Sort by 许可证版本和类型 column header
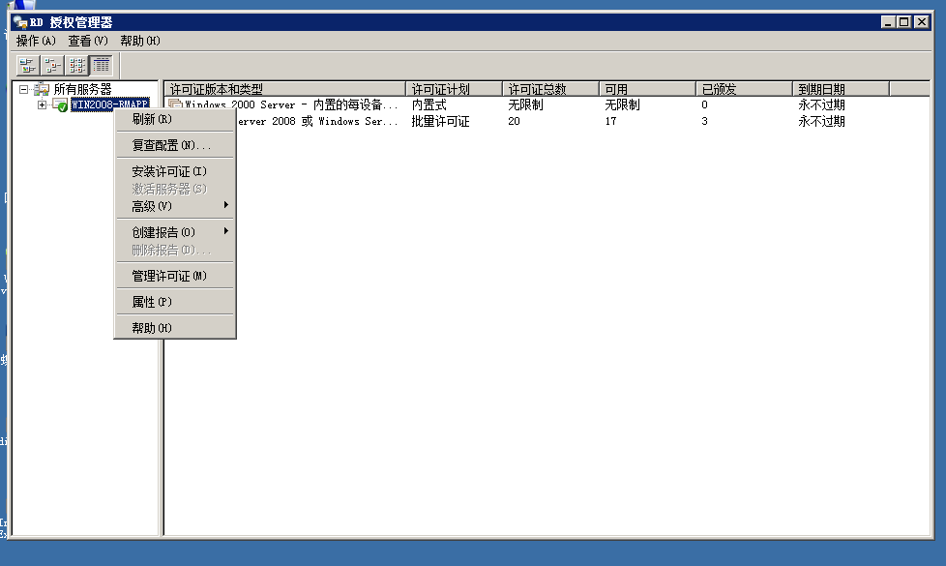Image resolution: width=946 pixels, height=566 pixels. [284, 89]
